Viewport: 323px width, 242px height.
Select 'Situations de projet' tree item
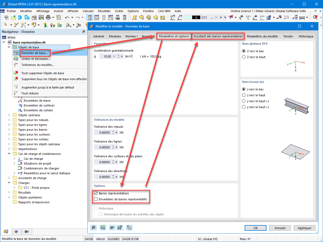37,163
